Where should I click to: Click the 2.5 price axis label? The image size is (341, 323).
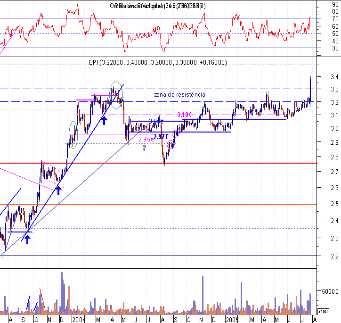334,204
